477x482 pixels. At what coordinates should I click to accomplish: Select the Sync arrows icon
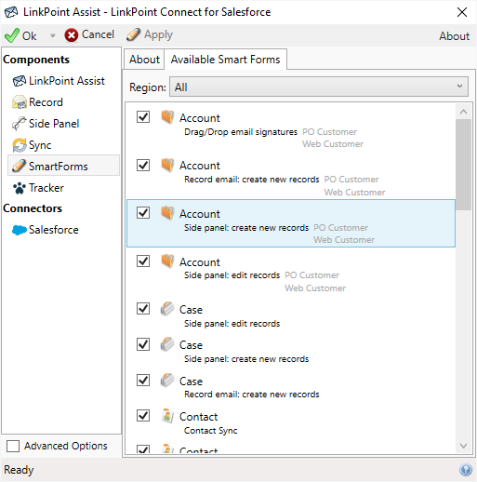point(20,145)
